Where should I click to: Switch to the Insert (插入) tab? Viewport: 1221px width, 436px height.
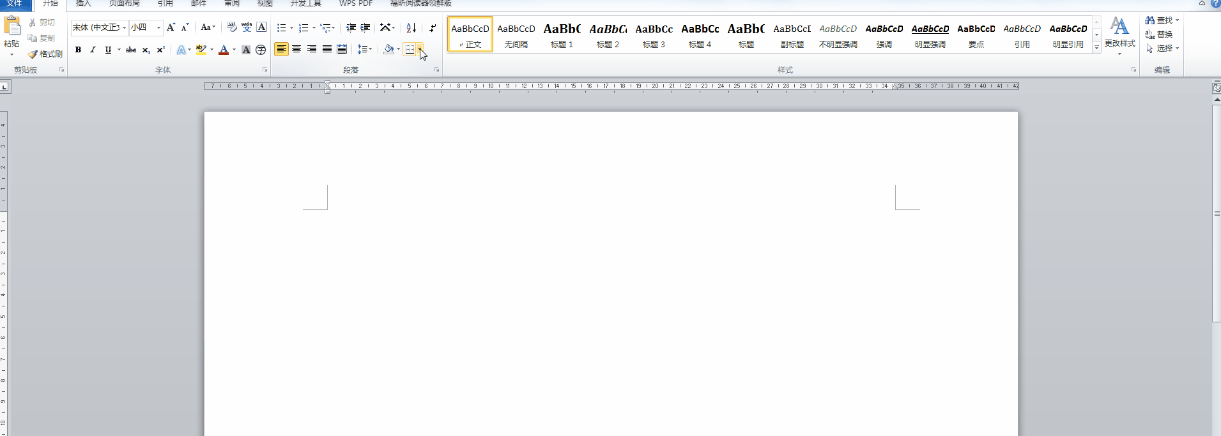[84, 4]
